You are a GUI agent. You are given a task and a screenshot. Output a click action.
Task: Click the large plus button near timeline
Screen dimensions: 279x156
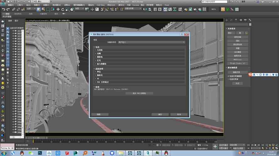point(215,146)
